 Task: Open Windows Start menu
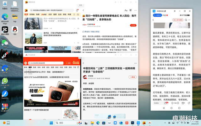51,123
